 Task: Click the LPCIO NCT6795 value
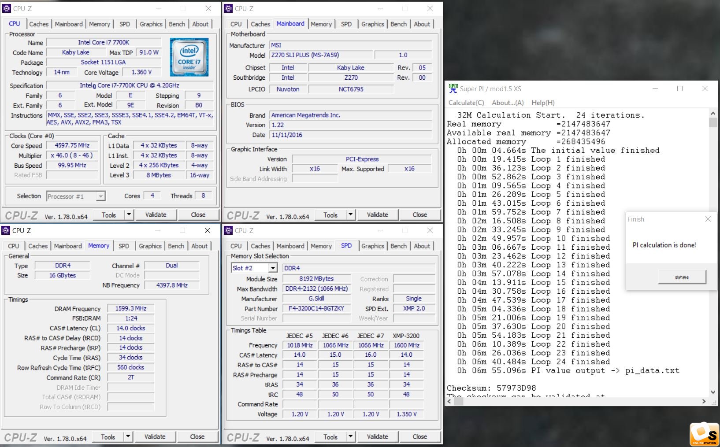[351, 89]
